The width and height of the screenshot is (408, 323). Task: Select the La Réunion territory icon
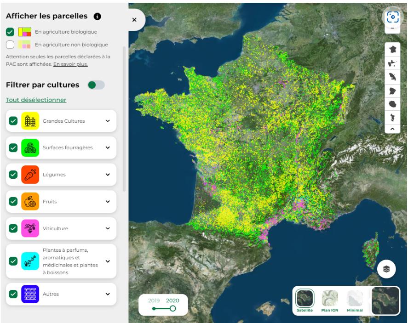392,104
